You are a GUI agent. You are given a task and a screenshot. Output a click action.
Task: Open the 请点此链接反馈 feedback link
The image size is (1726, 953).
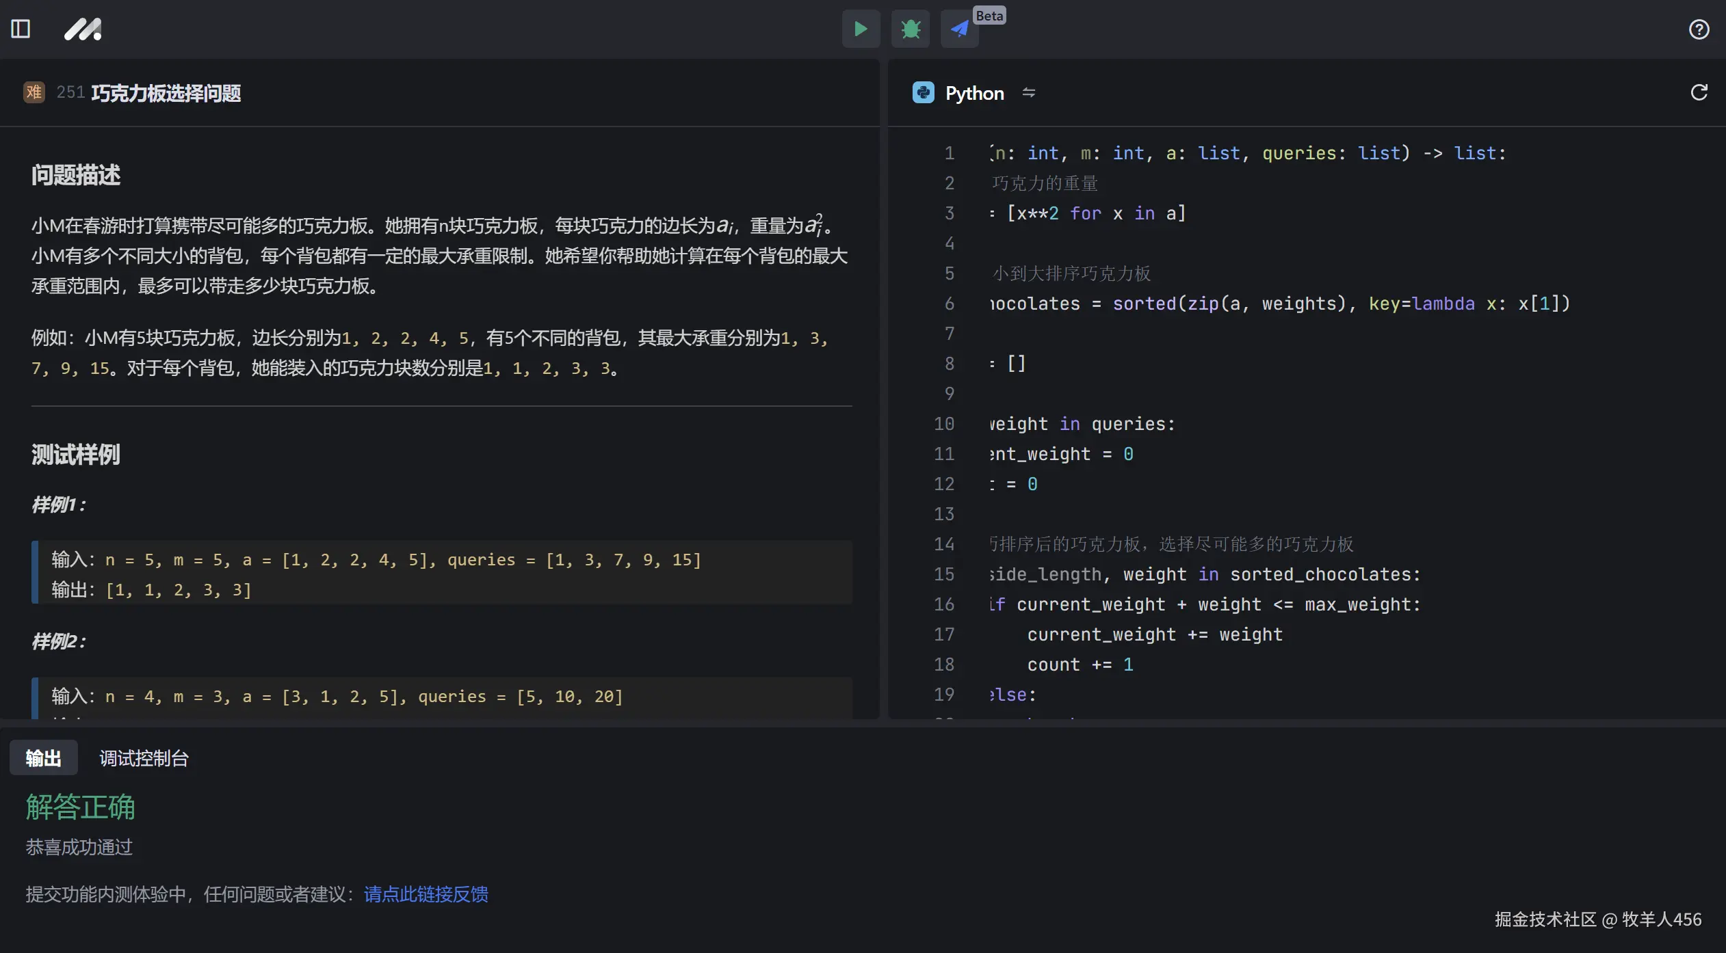(x=425, y=894)
